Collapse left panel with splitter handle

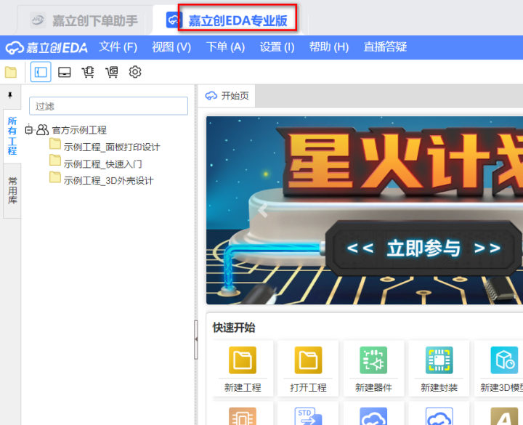pos(196,339)
